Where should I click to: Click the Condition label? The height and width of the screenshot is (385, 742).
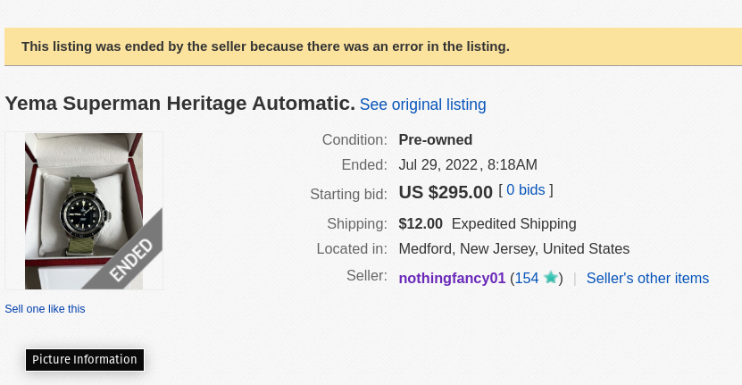[x=354, y=139]
